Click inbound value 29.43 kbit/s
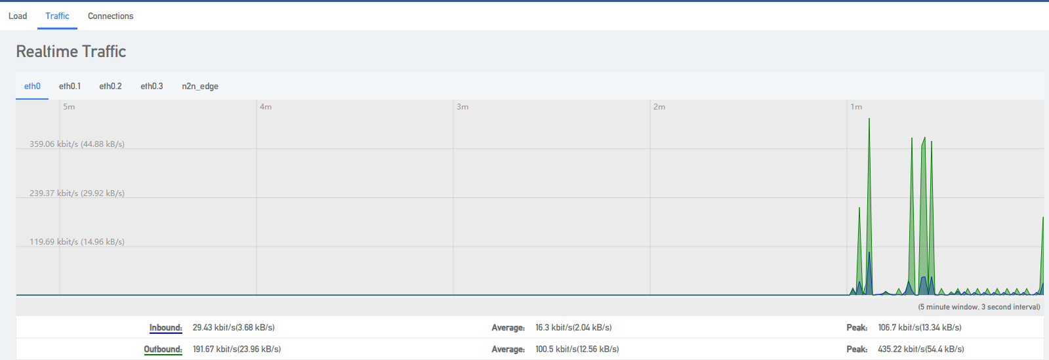 [x=234, y=328]
